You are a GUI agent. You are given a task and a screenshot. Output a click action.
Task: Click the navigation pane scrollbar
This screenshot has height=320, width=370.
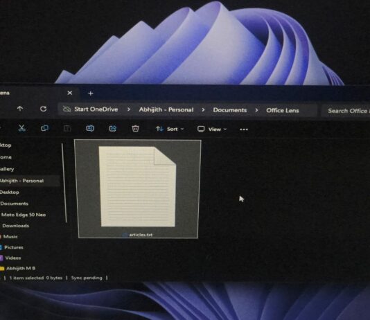(64, 183)
